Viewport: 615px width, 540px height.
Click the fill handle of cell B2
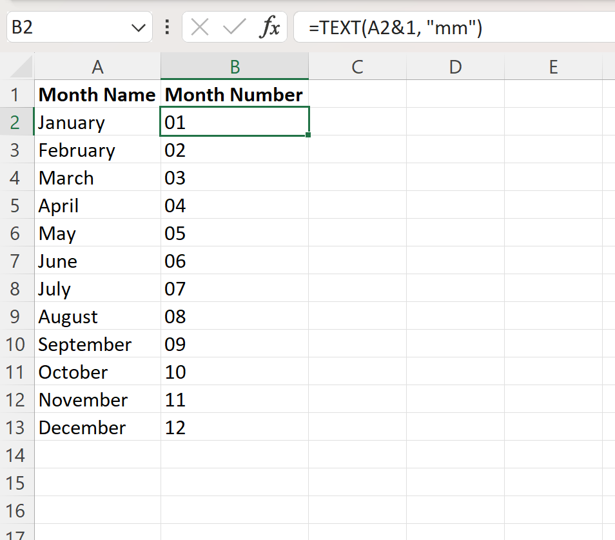pyautogui.click(x=309, y=135)
